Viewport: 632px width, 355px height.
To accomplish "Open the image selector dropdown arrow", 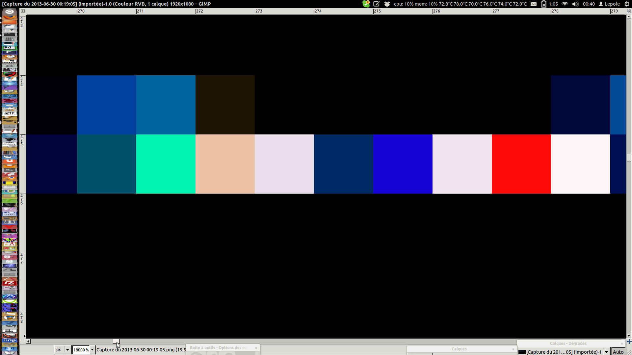I will coord(606,352).
